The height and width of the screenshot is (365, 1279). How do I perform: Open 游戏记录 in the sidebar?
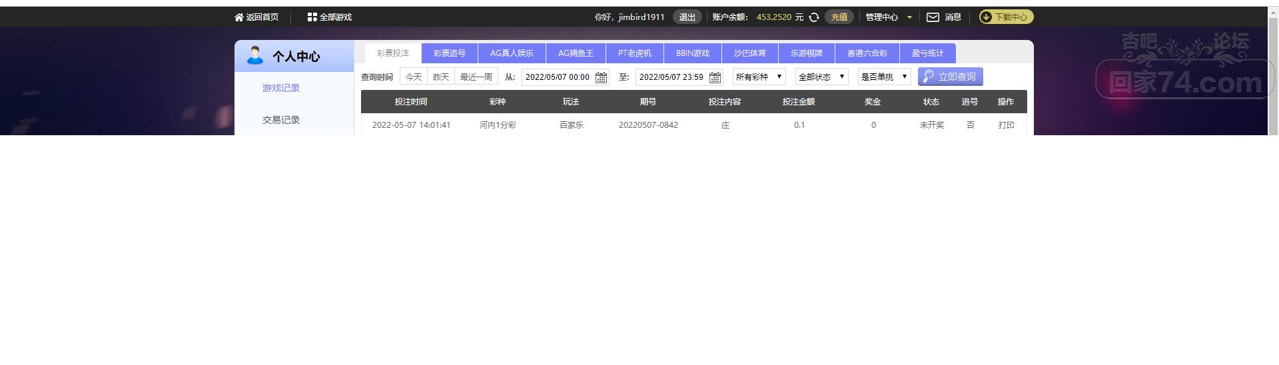coord(281,88)
